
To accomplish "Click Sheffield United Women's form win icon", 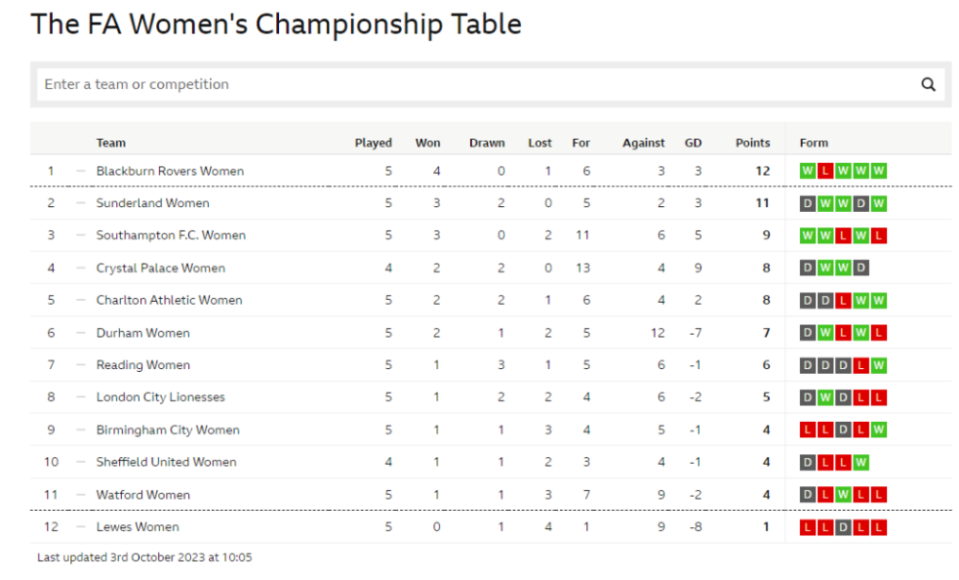I will click(x=861, y=462).
